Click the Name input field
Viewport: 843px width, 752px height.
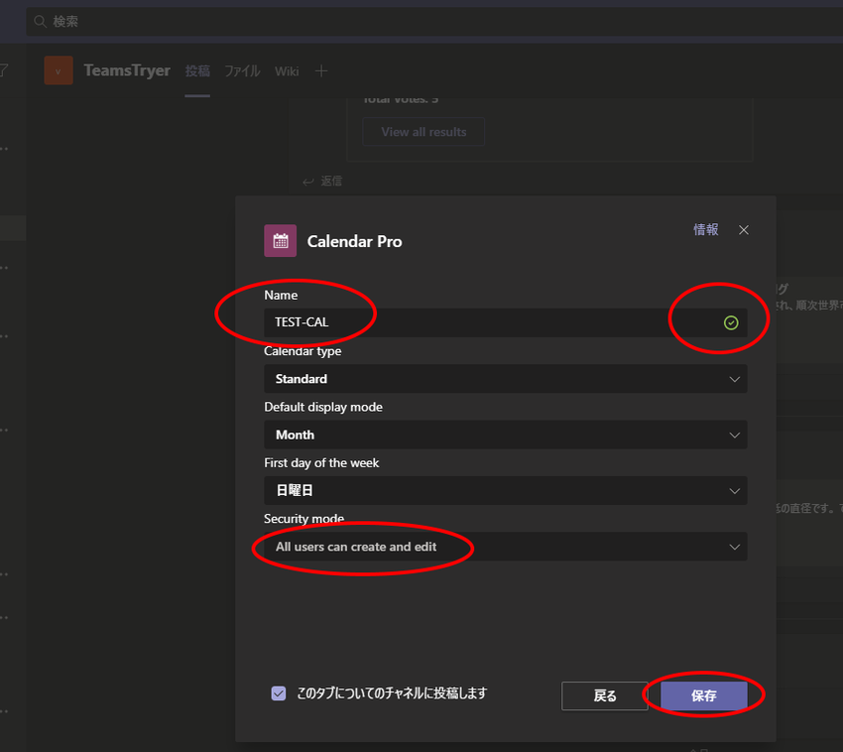[506, 322]
